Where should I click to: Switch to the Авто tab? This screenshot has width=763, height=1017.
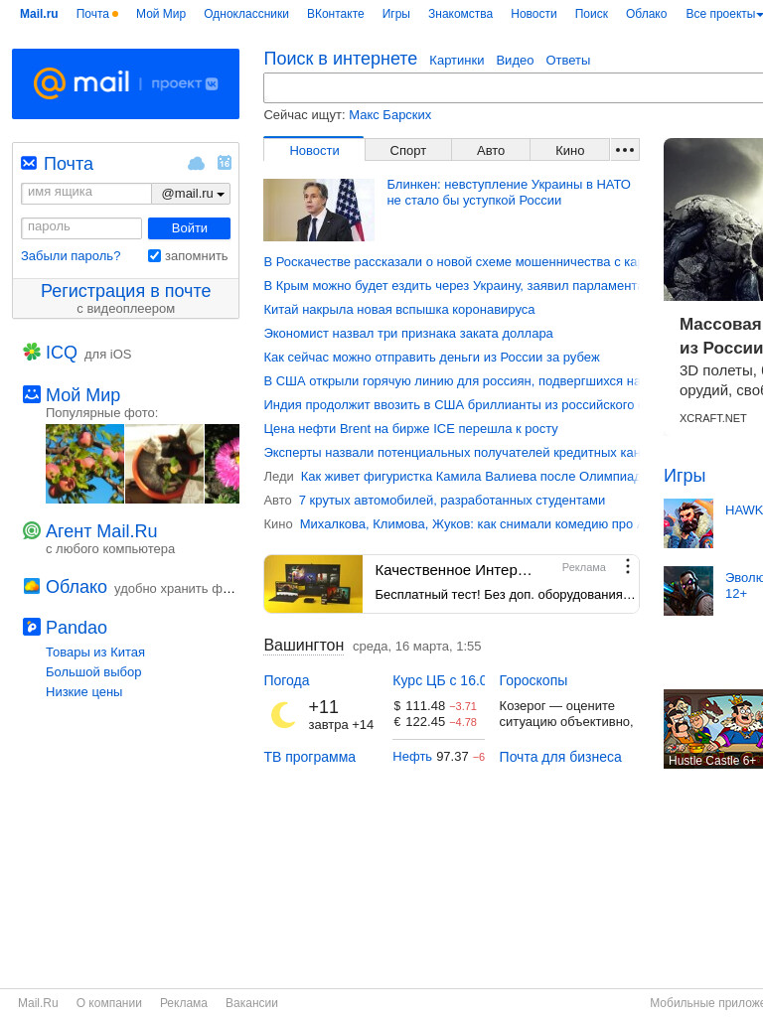click(491, 150)
